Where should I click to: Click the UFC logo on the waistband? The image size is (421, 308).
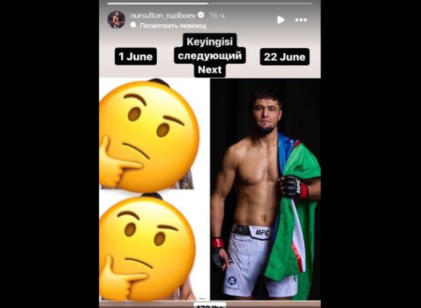coord(262,232)
